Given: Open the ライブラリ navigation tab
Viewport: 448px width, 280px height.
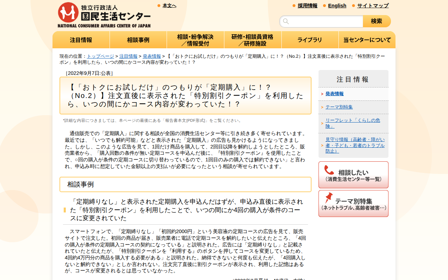Looking at the screenshot, I should pyautogui.click(x=310, y=40).
